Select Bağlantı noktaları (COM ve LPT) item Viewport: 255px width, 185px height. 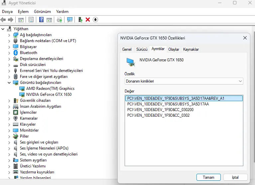pyautogui.click(x=48, y=41)
